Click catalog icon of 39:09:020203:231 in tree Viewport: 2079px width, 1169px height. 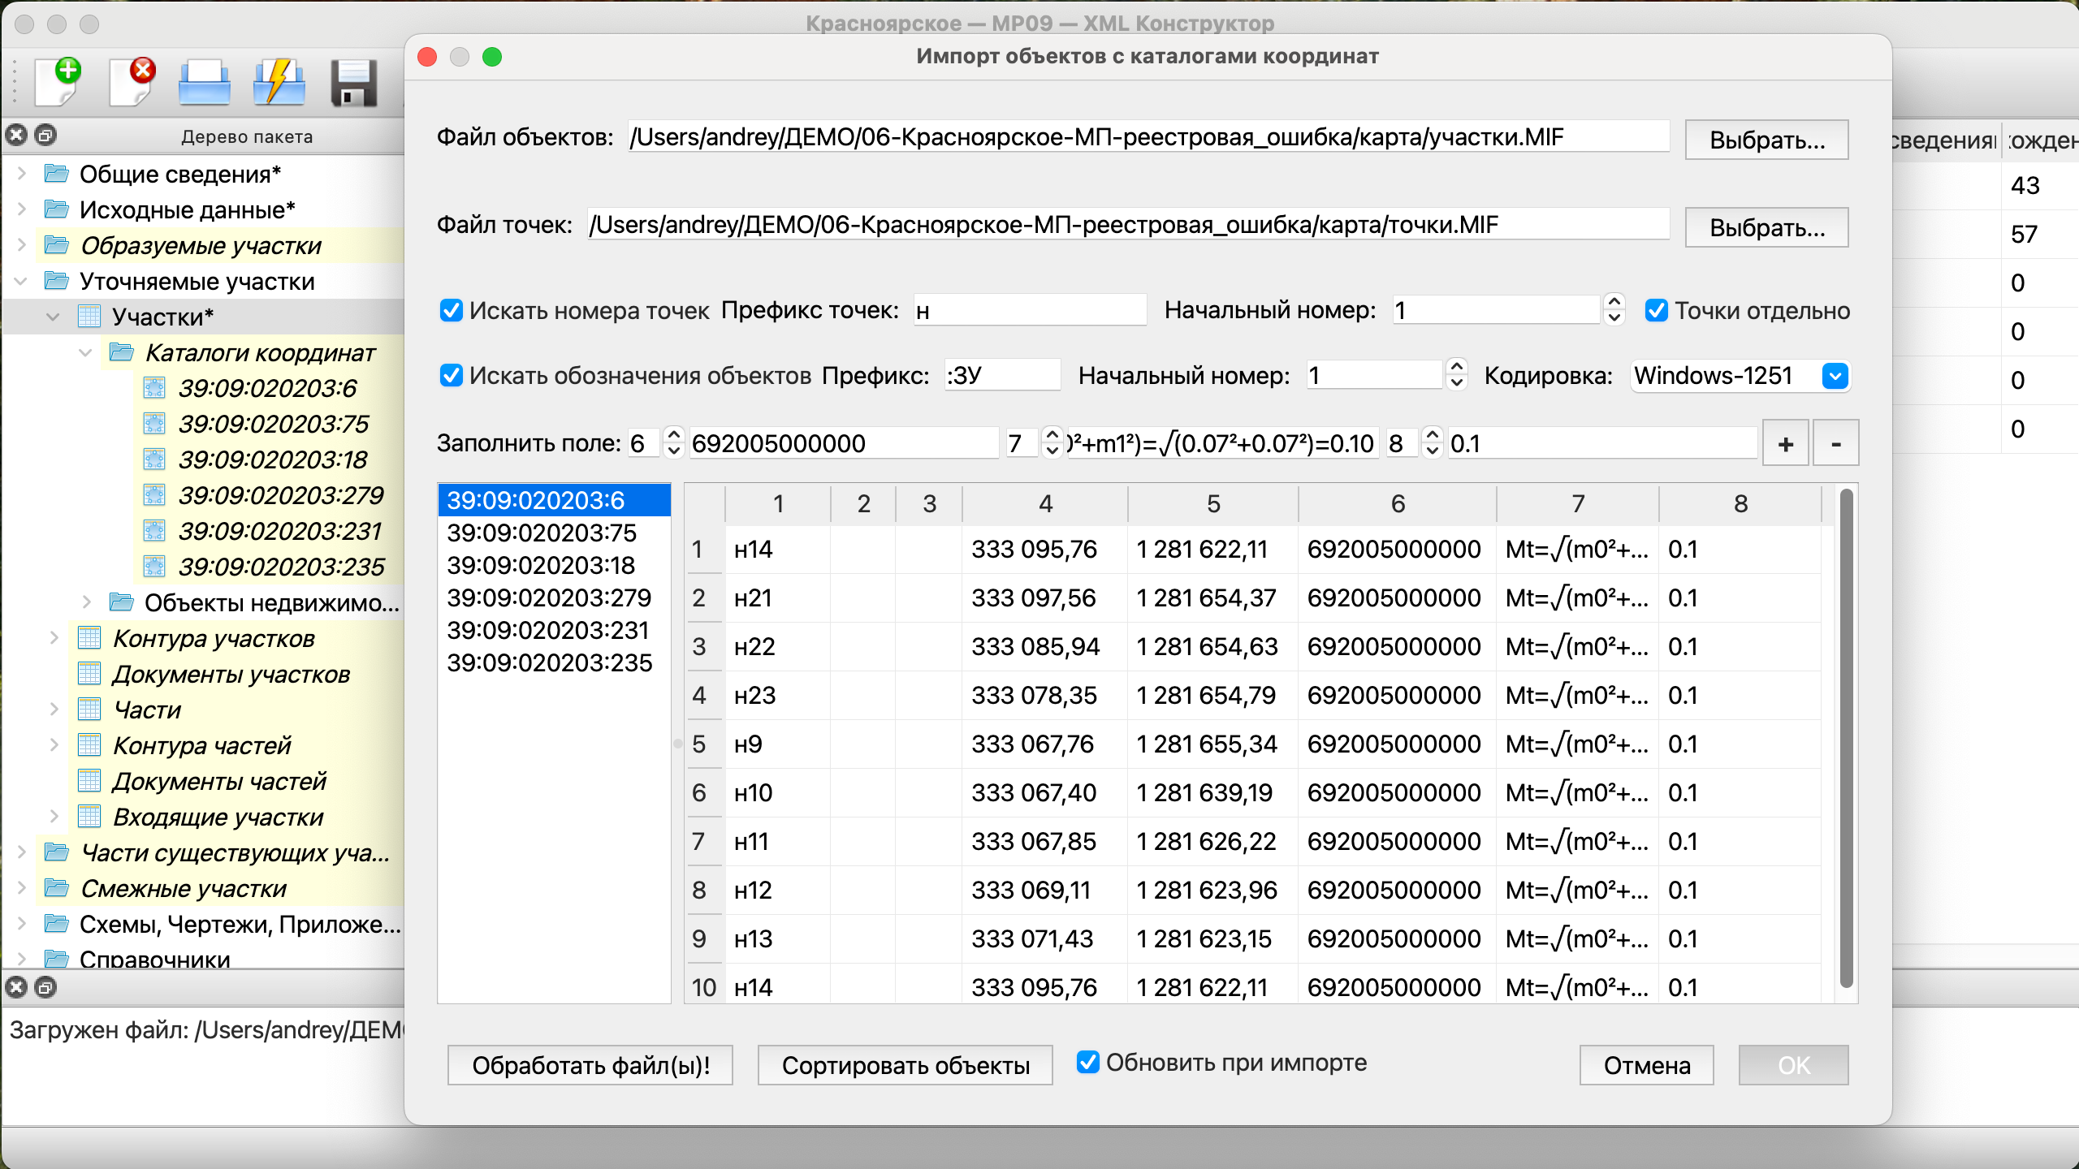click(154, 531)
